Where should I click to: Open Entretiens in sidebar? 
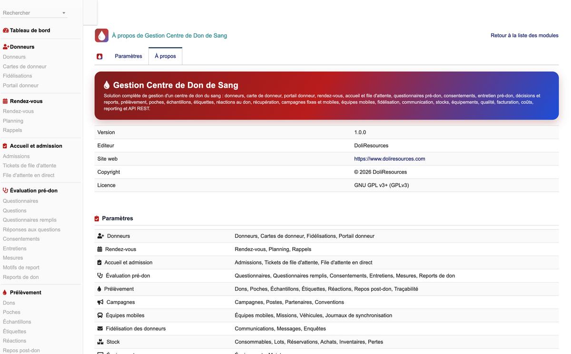[15, 249]
